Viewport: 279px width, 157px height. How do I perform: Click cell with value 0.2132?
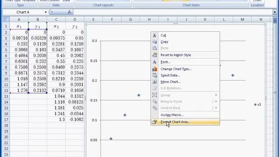(37, 90)
